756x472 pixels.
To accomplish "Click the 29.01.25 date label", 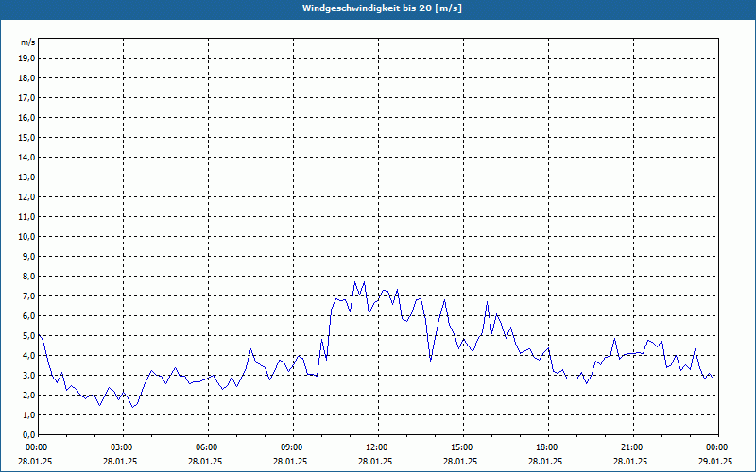I will point(715,462).
